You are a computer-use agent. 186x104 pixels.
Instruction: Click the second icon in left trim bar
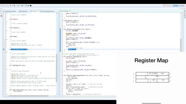[1, 11]
